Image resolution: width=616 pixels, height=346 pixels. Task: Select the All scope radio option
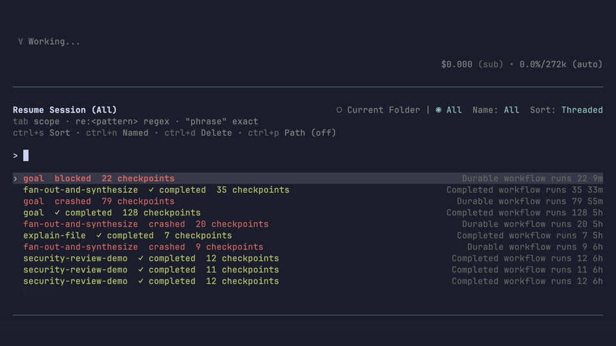(449, 110)
